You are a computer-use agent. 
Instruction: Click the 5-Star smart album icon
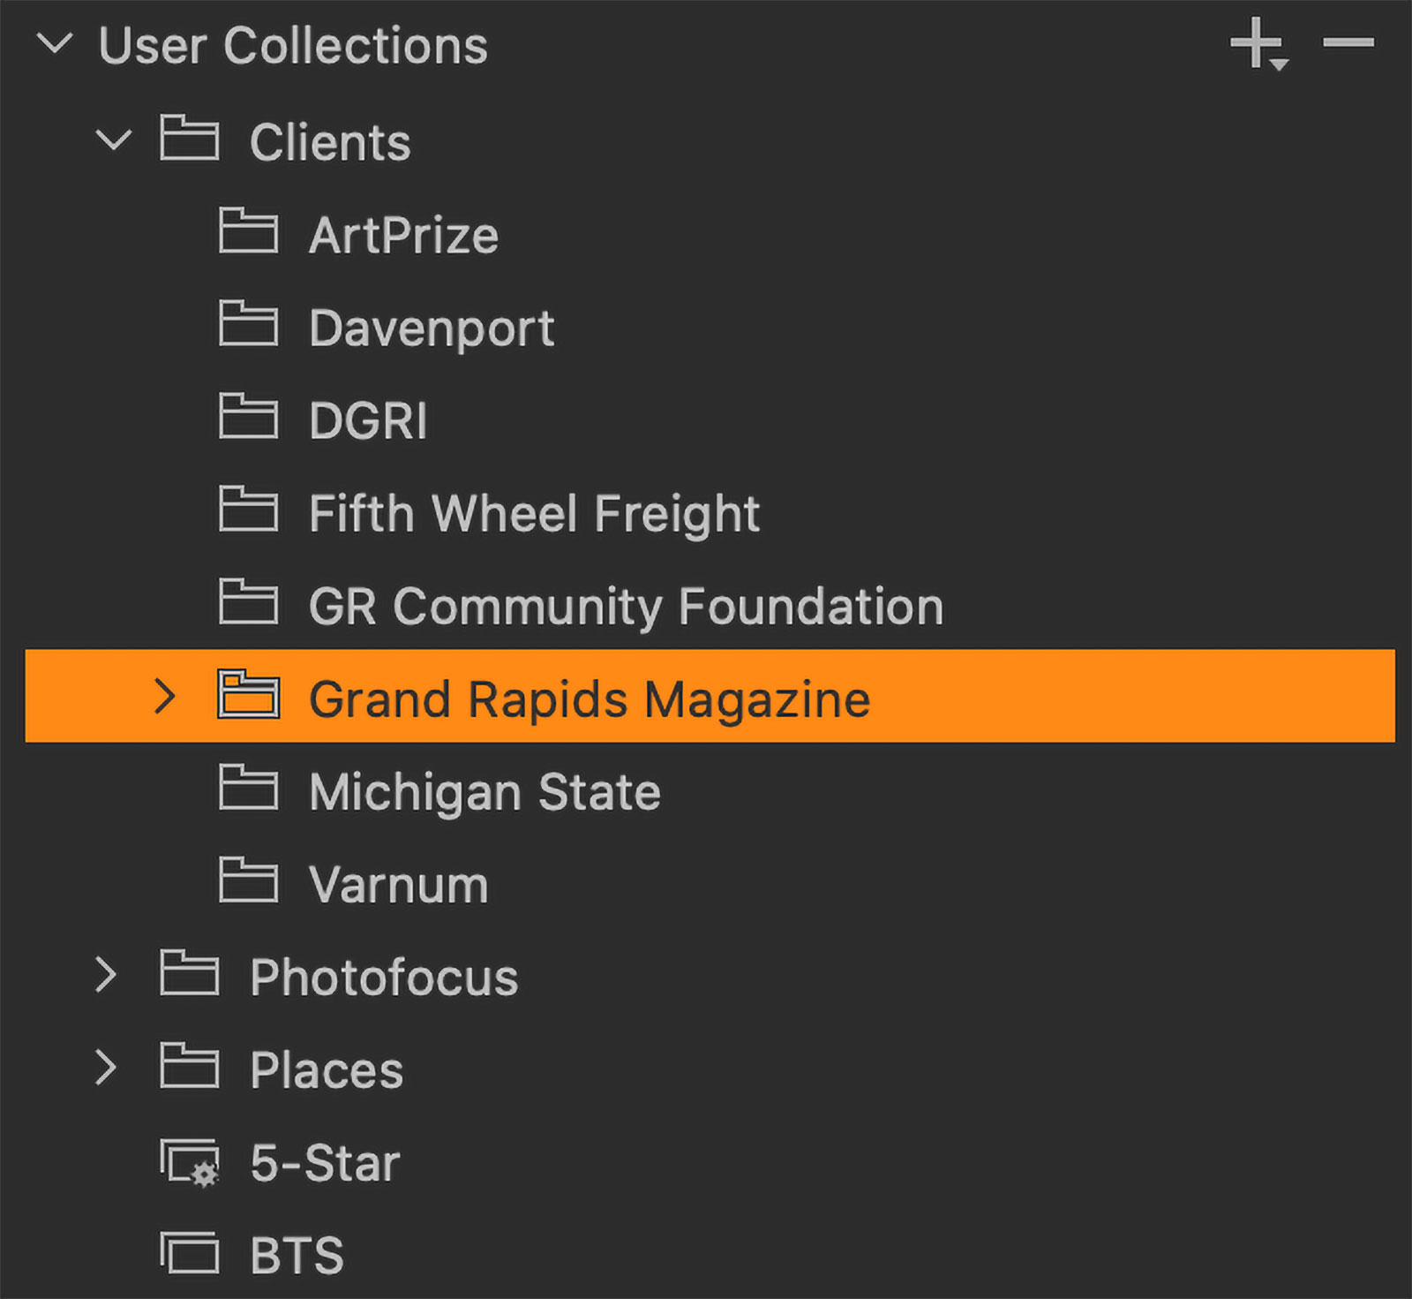tap(190, 1163)
